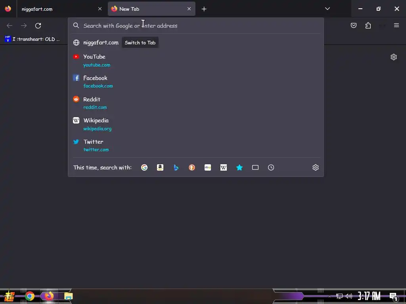
Task: Open search settings gear in dropdown
Action: 315,167
